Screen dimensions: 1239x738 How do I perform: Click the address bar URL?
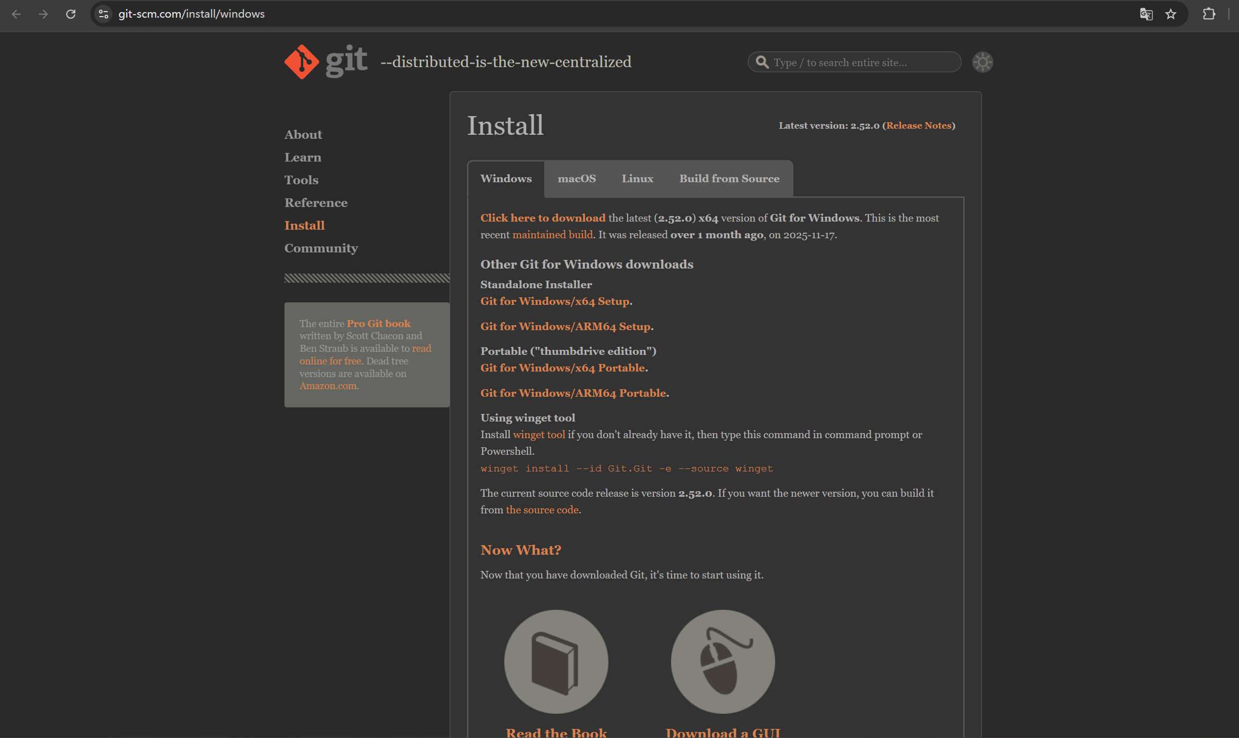192,14
